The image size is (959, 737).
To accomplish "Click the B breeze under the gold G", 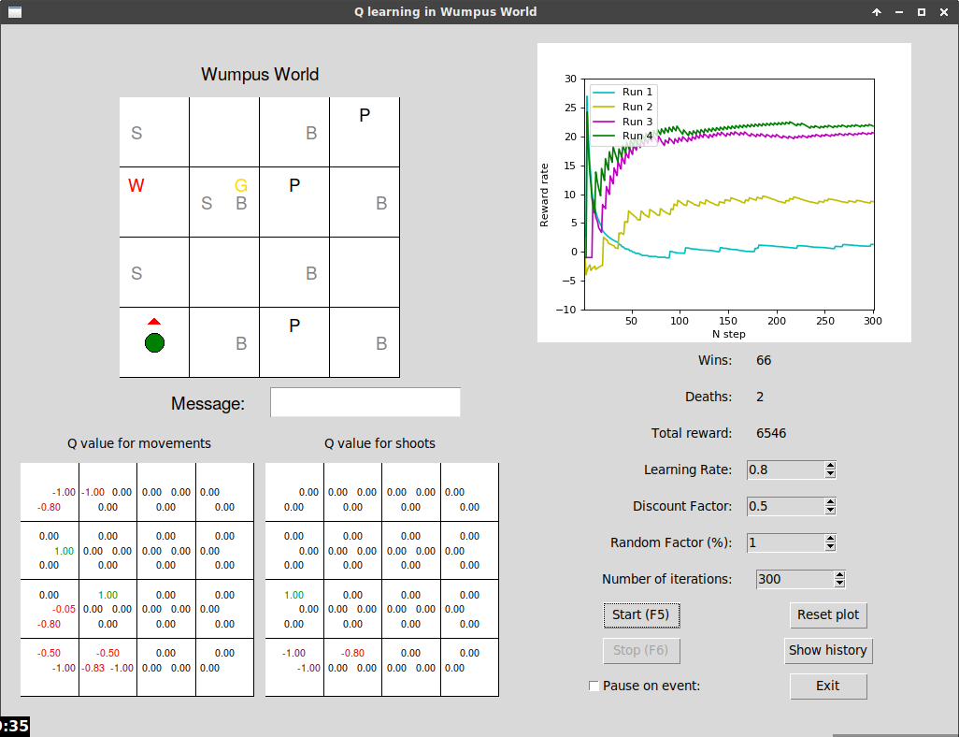I will click(x=241, y=203).
